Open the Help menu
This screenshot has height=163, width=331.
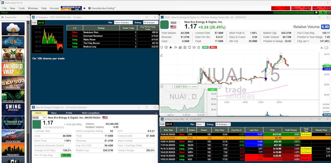coord(44,8)
